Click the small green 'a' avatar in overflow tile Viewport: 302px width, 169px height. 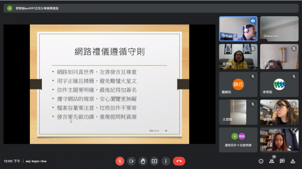click(234, 136)
